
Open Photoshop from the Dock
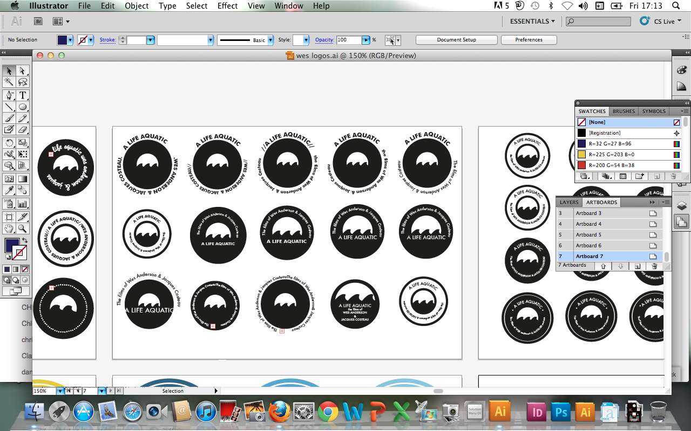click(561, 413)
